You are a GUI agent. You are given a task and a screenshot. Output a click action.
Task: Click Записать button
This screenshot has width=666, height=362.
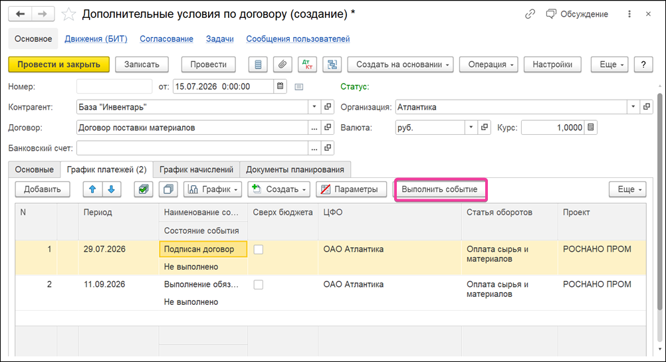coord(142,64)
